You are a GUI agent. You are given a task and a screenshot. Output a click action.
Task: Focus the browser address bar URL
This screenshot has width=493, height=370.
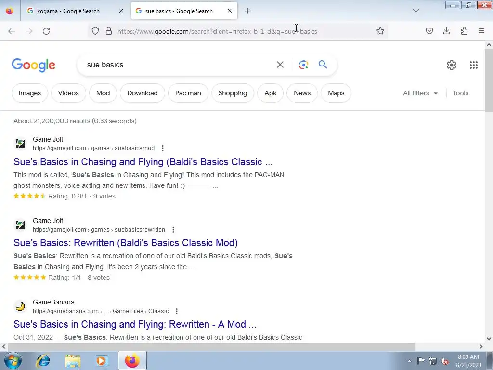217,31
